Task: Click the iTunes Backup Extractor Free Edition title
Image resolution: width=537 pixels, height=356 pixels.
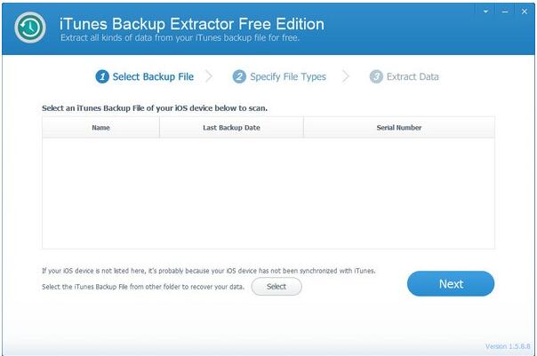Action: (x=192, y=24)
